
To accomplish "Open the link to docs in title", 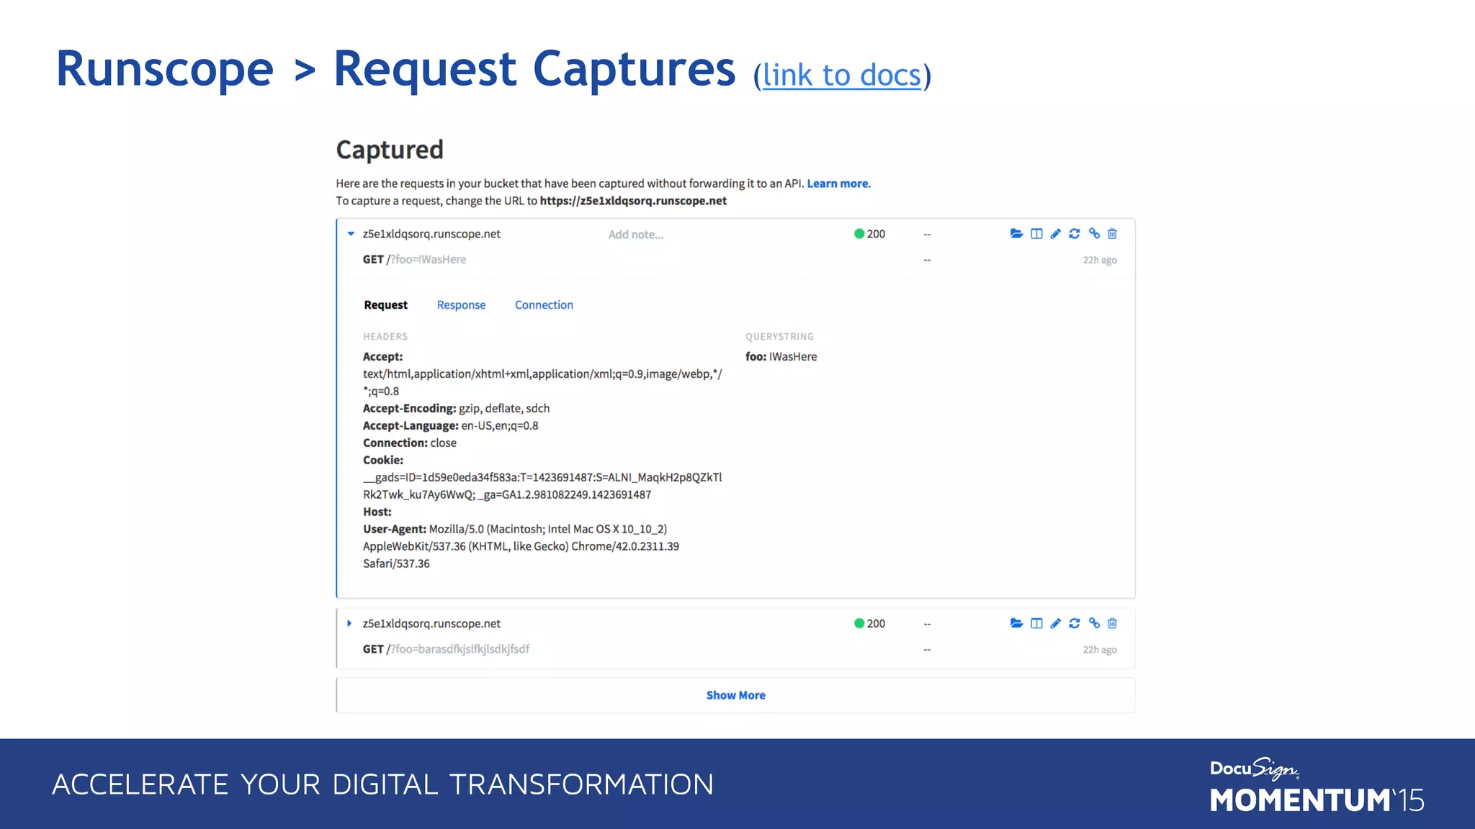I will click(x=842, y=76).
